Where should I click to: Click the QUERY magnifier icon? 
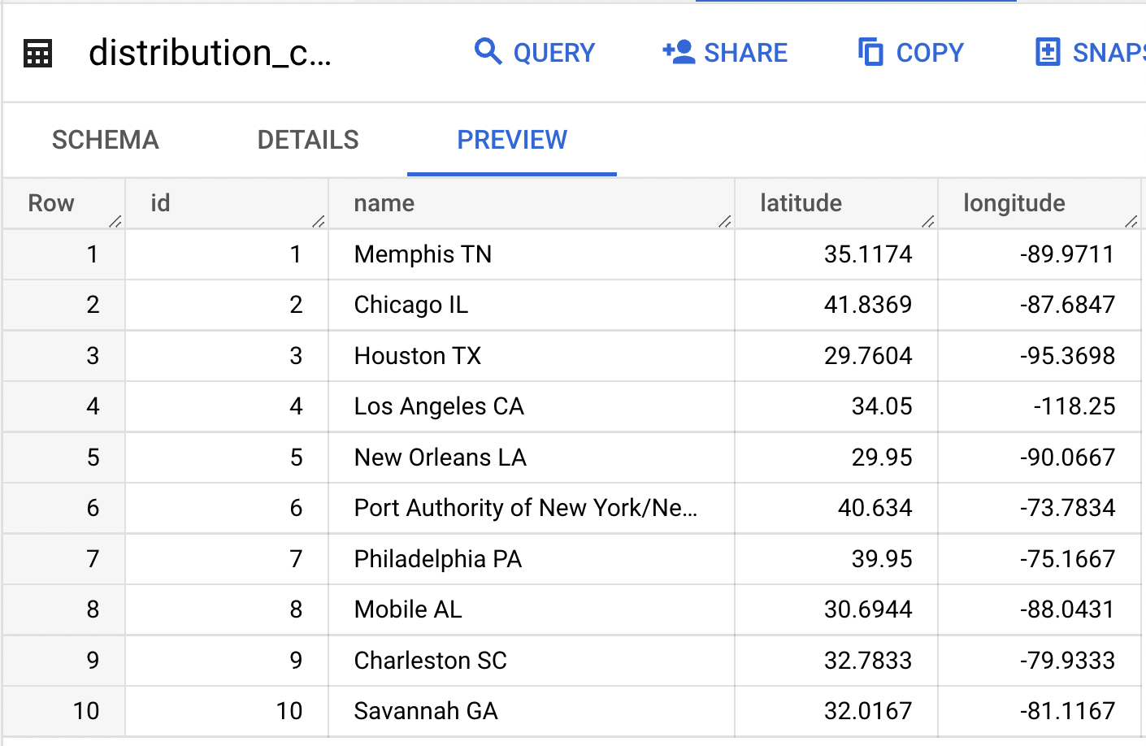tap(488, 51)
